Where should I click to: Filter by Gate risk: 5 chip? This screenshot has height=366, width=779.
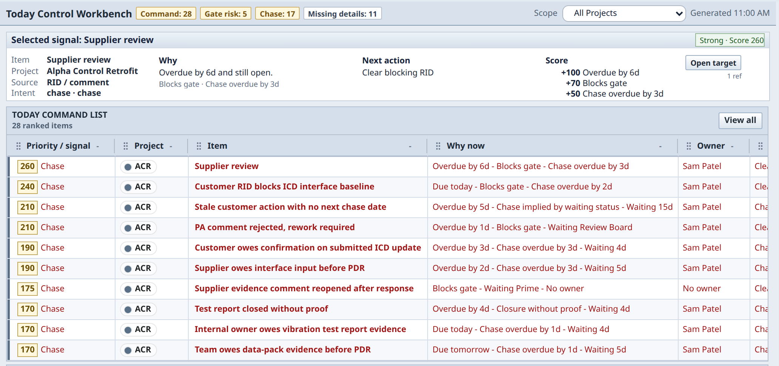(x=226, y=14)
